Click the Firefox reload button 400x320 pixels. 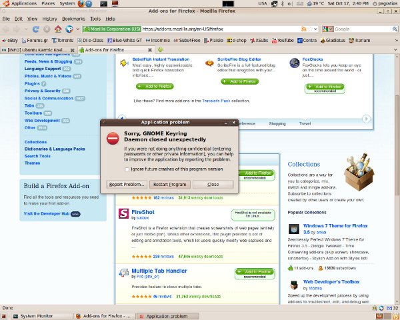point(36,29)
